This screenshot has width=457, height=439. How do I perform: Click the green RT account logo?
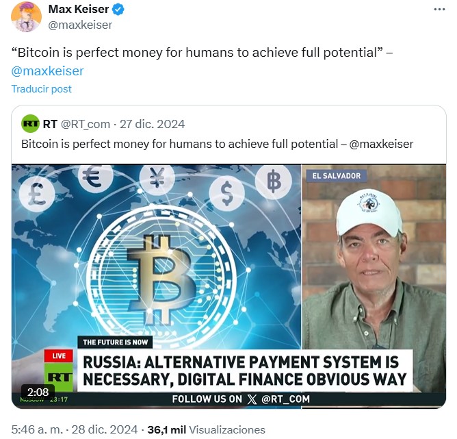(30, 124)
